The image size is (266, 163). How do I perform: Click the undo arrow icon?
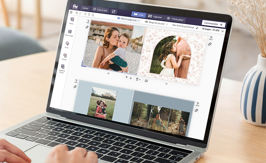click(x=77, y=13)
